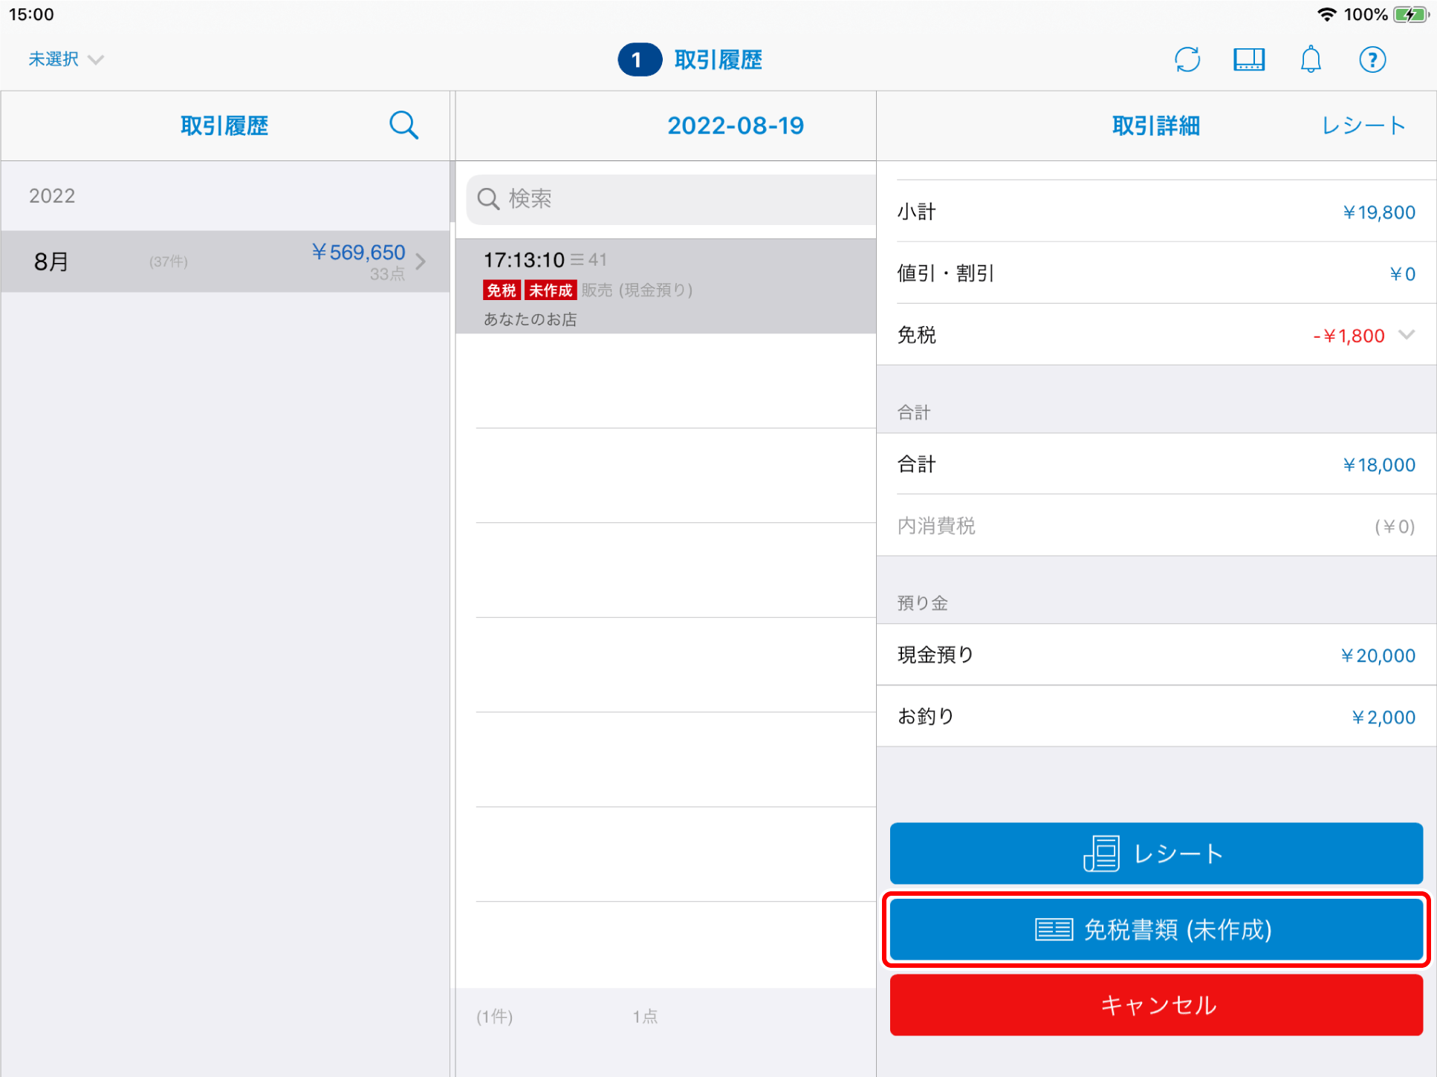The width and height of the screenshot is (1437, 1077).
Task: Tap the red キャンセル button
Action: point(1156,1005)
